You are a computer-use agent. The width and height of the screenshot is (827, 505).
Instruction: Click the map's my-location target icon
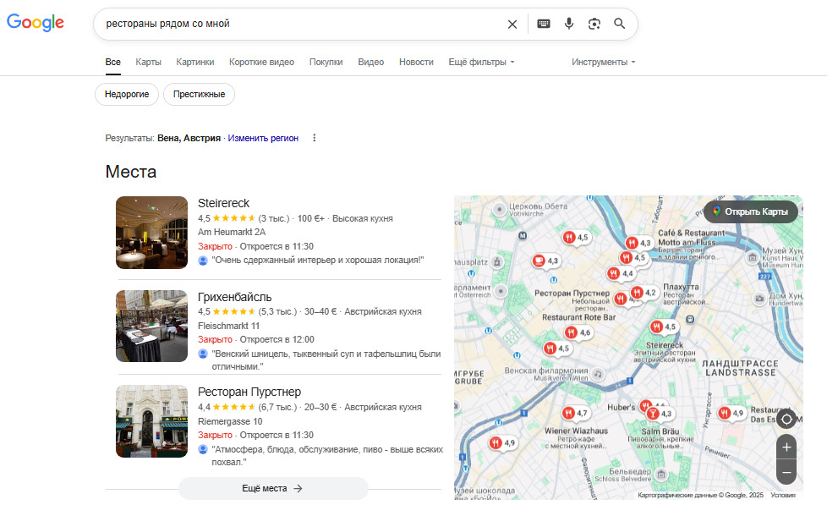(x=786, y=419)
